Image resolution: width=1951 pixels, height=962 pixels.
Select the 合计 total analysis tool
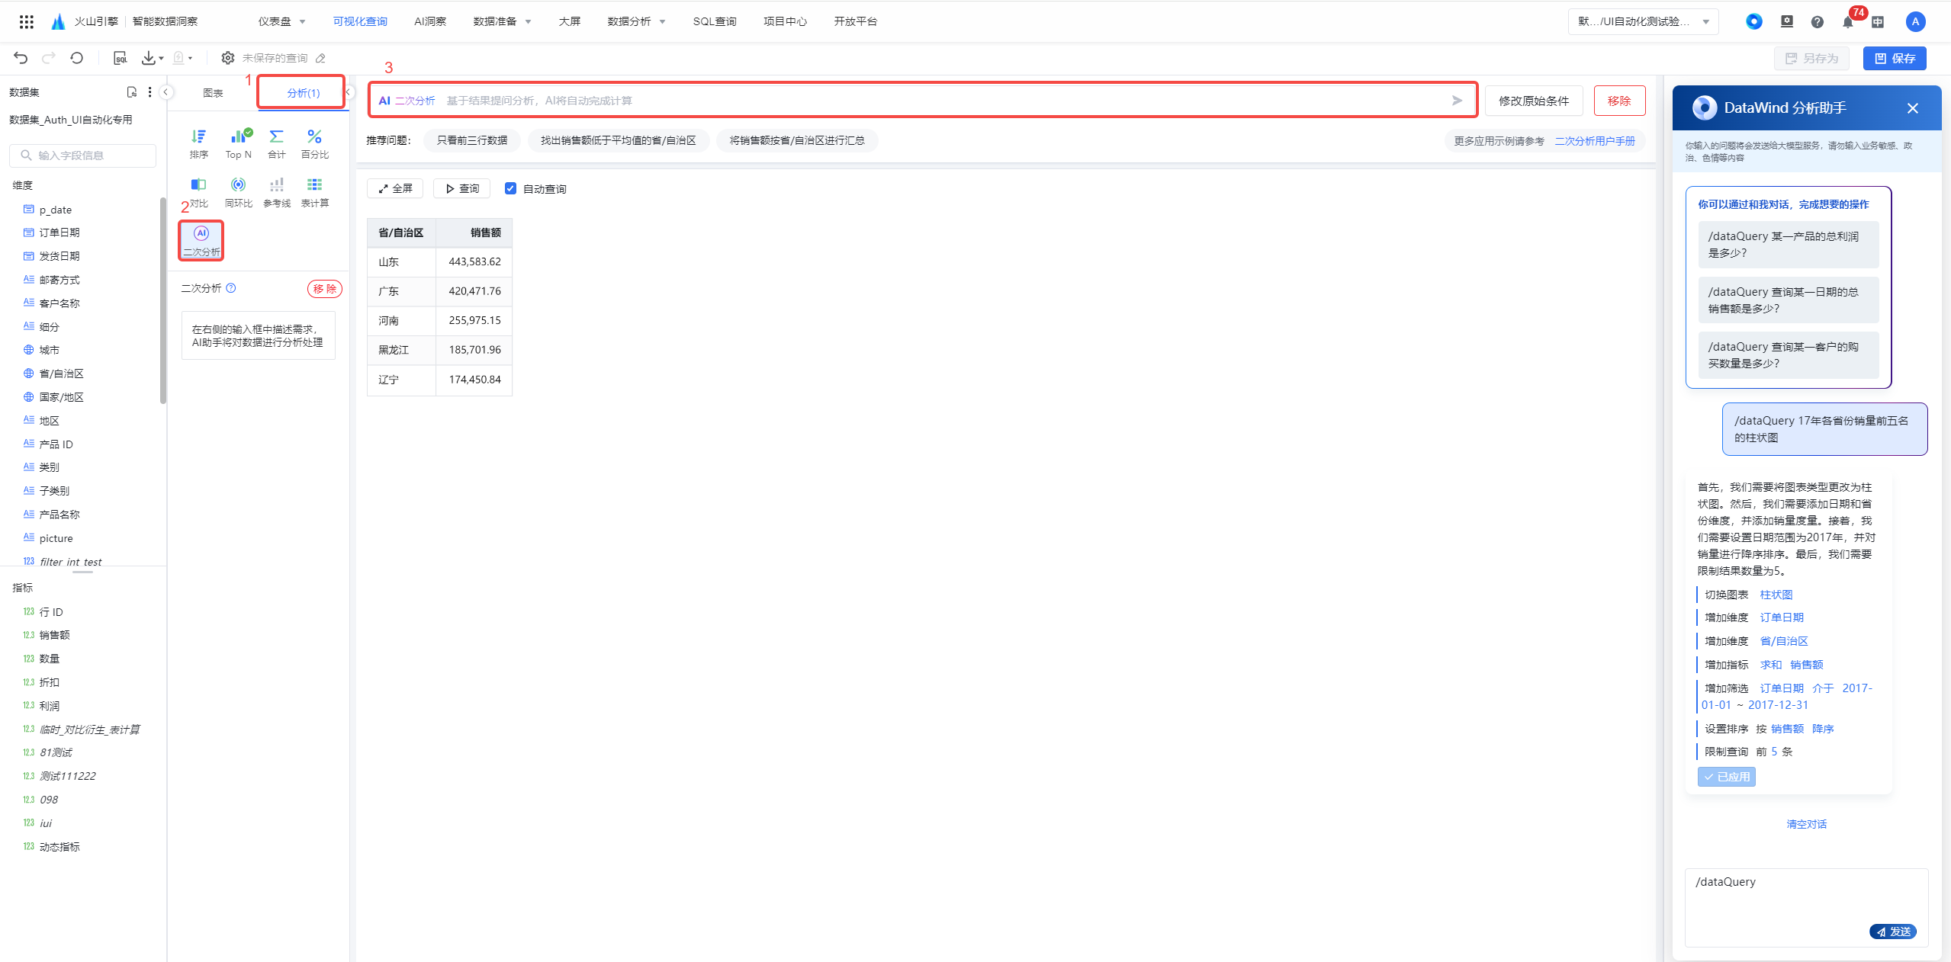pos(277,143)
